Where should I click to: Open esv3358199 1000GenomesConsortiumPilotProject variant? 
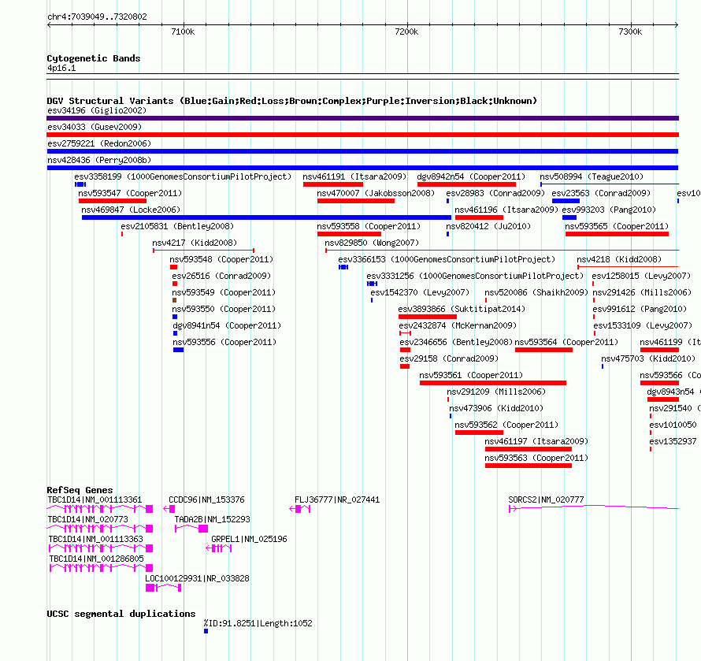[x=80, y=184]
